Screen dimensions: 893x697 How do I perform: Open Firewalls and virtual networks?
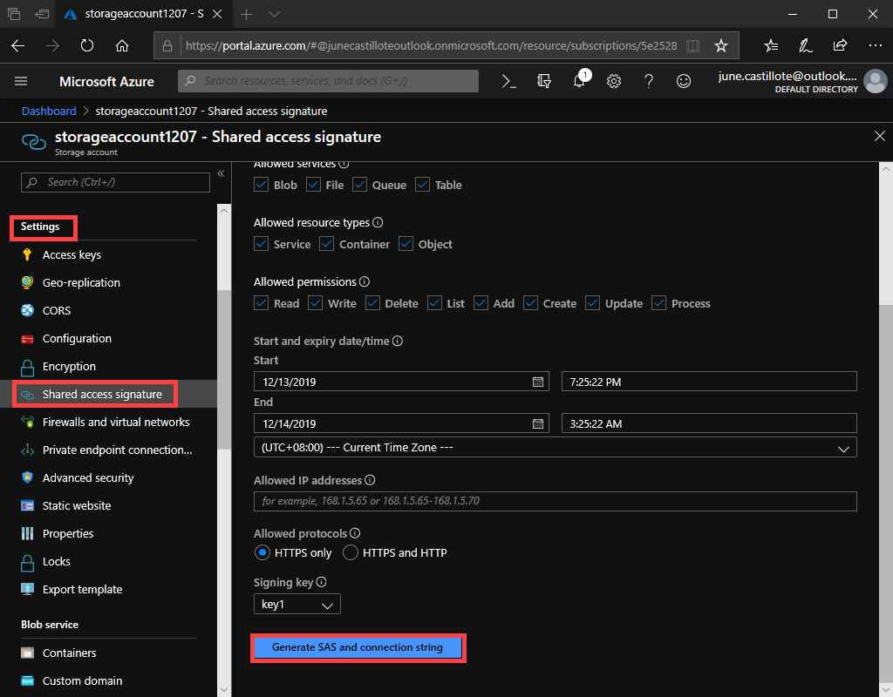(116, 423)
